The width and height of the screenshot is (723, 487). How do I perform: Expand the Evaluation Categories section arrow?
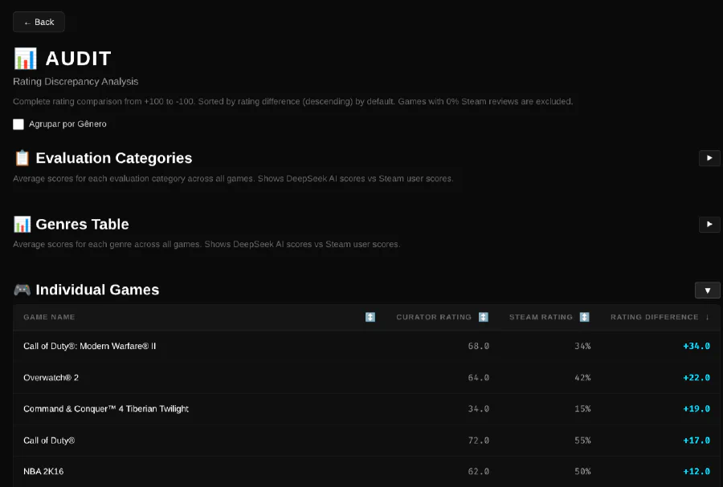[x=709, y=158]
